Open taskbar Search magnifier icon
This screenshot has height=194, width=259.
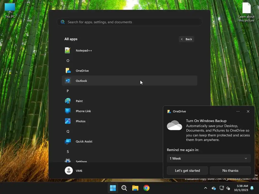coord(124,188)
